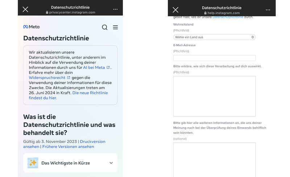Click the 'E-Mail-Adresse' field label
290x177 pixels.
(185, 45)
